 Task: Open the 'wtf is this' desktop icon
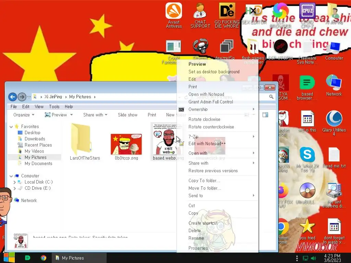click(x=307, y=121)
